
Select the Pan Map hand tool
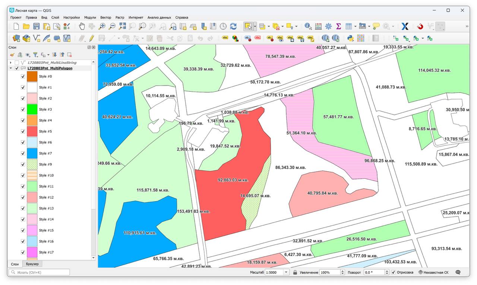(82, 26)
